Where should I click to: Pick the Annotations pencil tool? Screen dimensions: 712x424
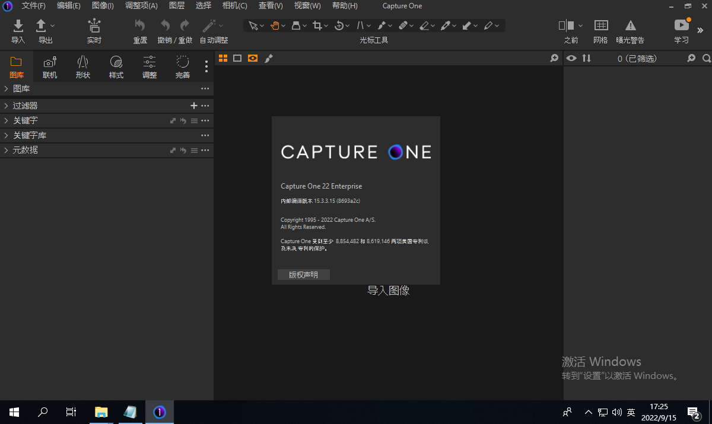pos(488,25)
